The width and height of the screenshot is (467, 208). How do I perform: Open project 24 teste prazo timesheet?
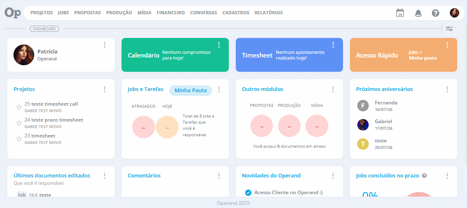tap(53, 120)
